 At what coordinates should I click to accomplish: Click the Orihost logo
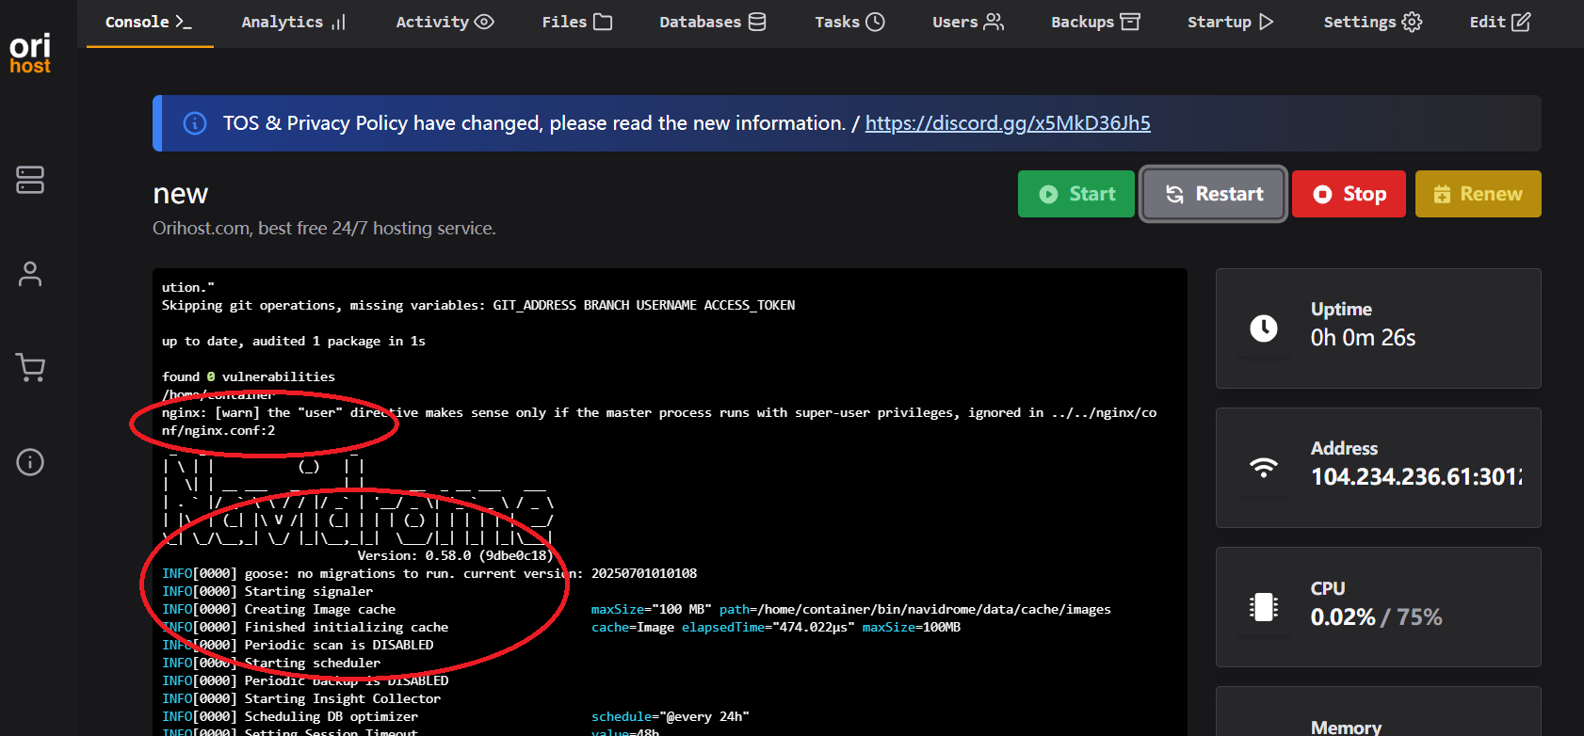coord(30,54)
